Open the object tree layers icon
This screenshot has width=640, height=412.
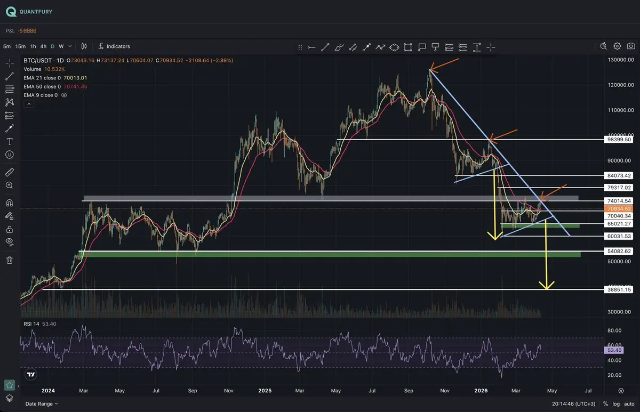(10, 398)
